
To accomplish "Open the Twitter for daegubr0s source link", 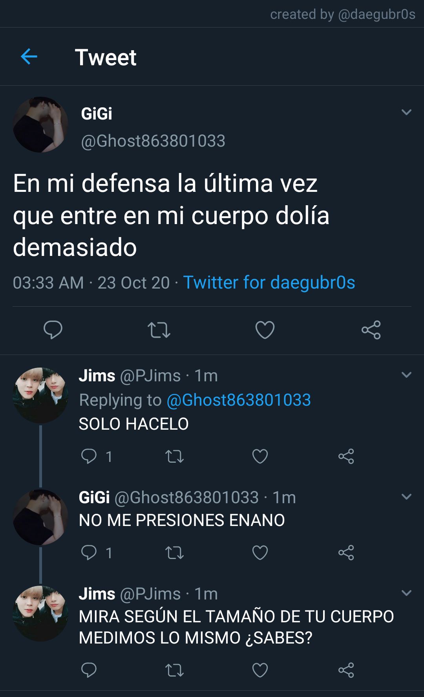I will [x=269, y=282].
